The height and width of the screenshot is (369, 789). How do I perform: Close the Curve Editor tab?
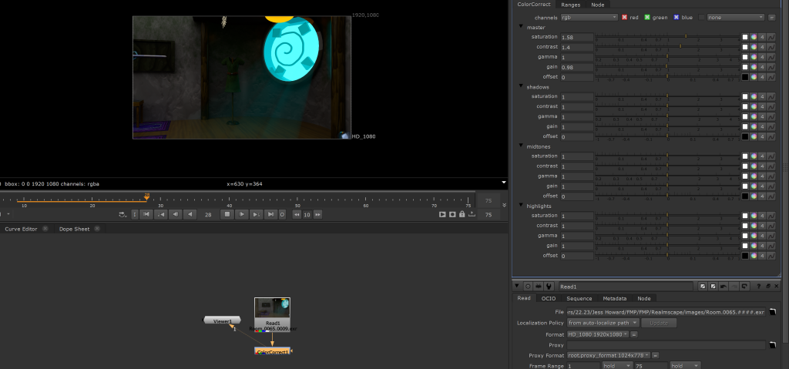coord(45,229)
